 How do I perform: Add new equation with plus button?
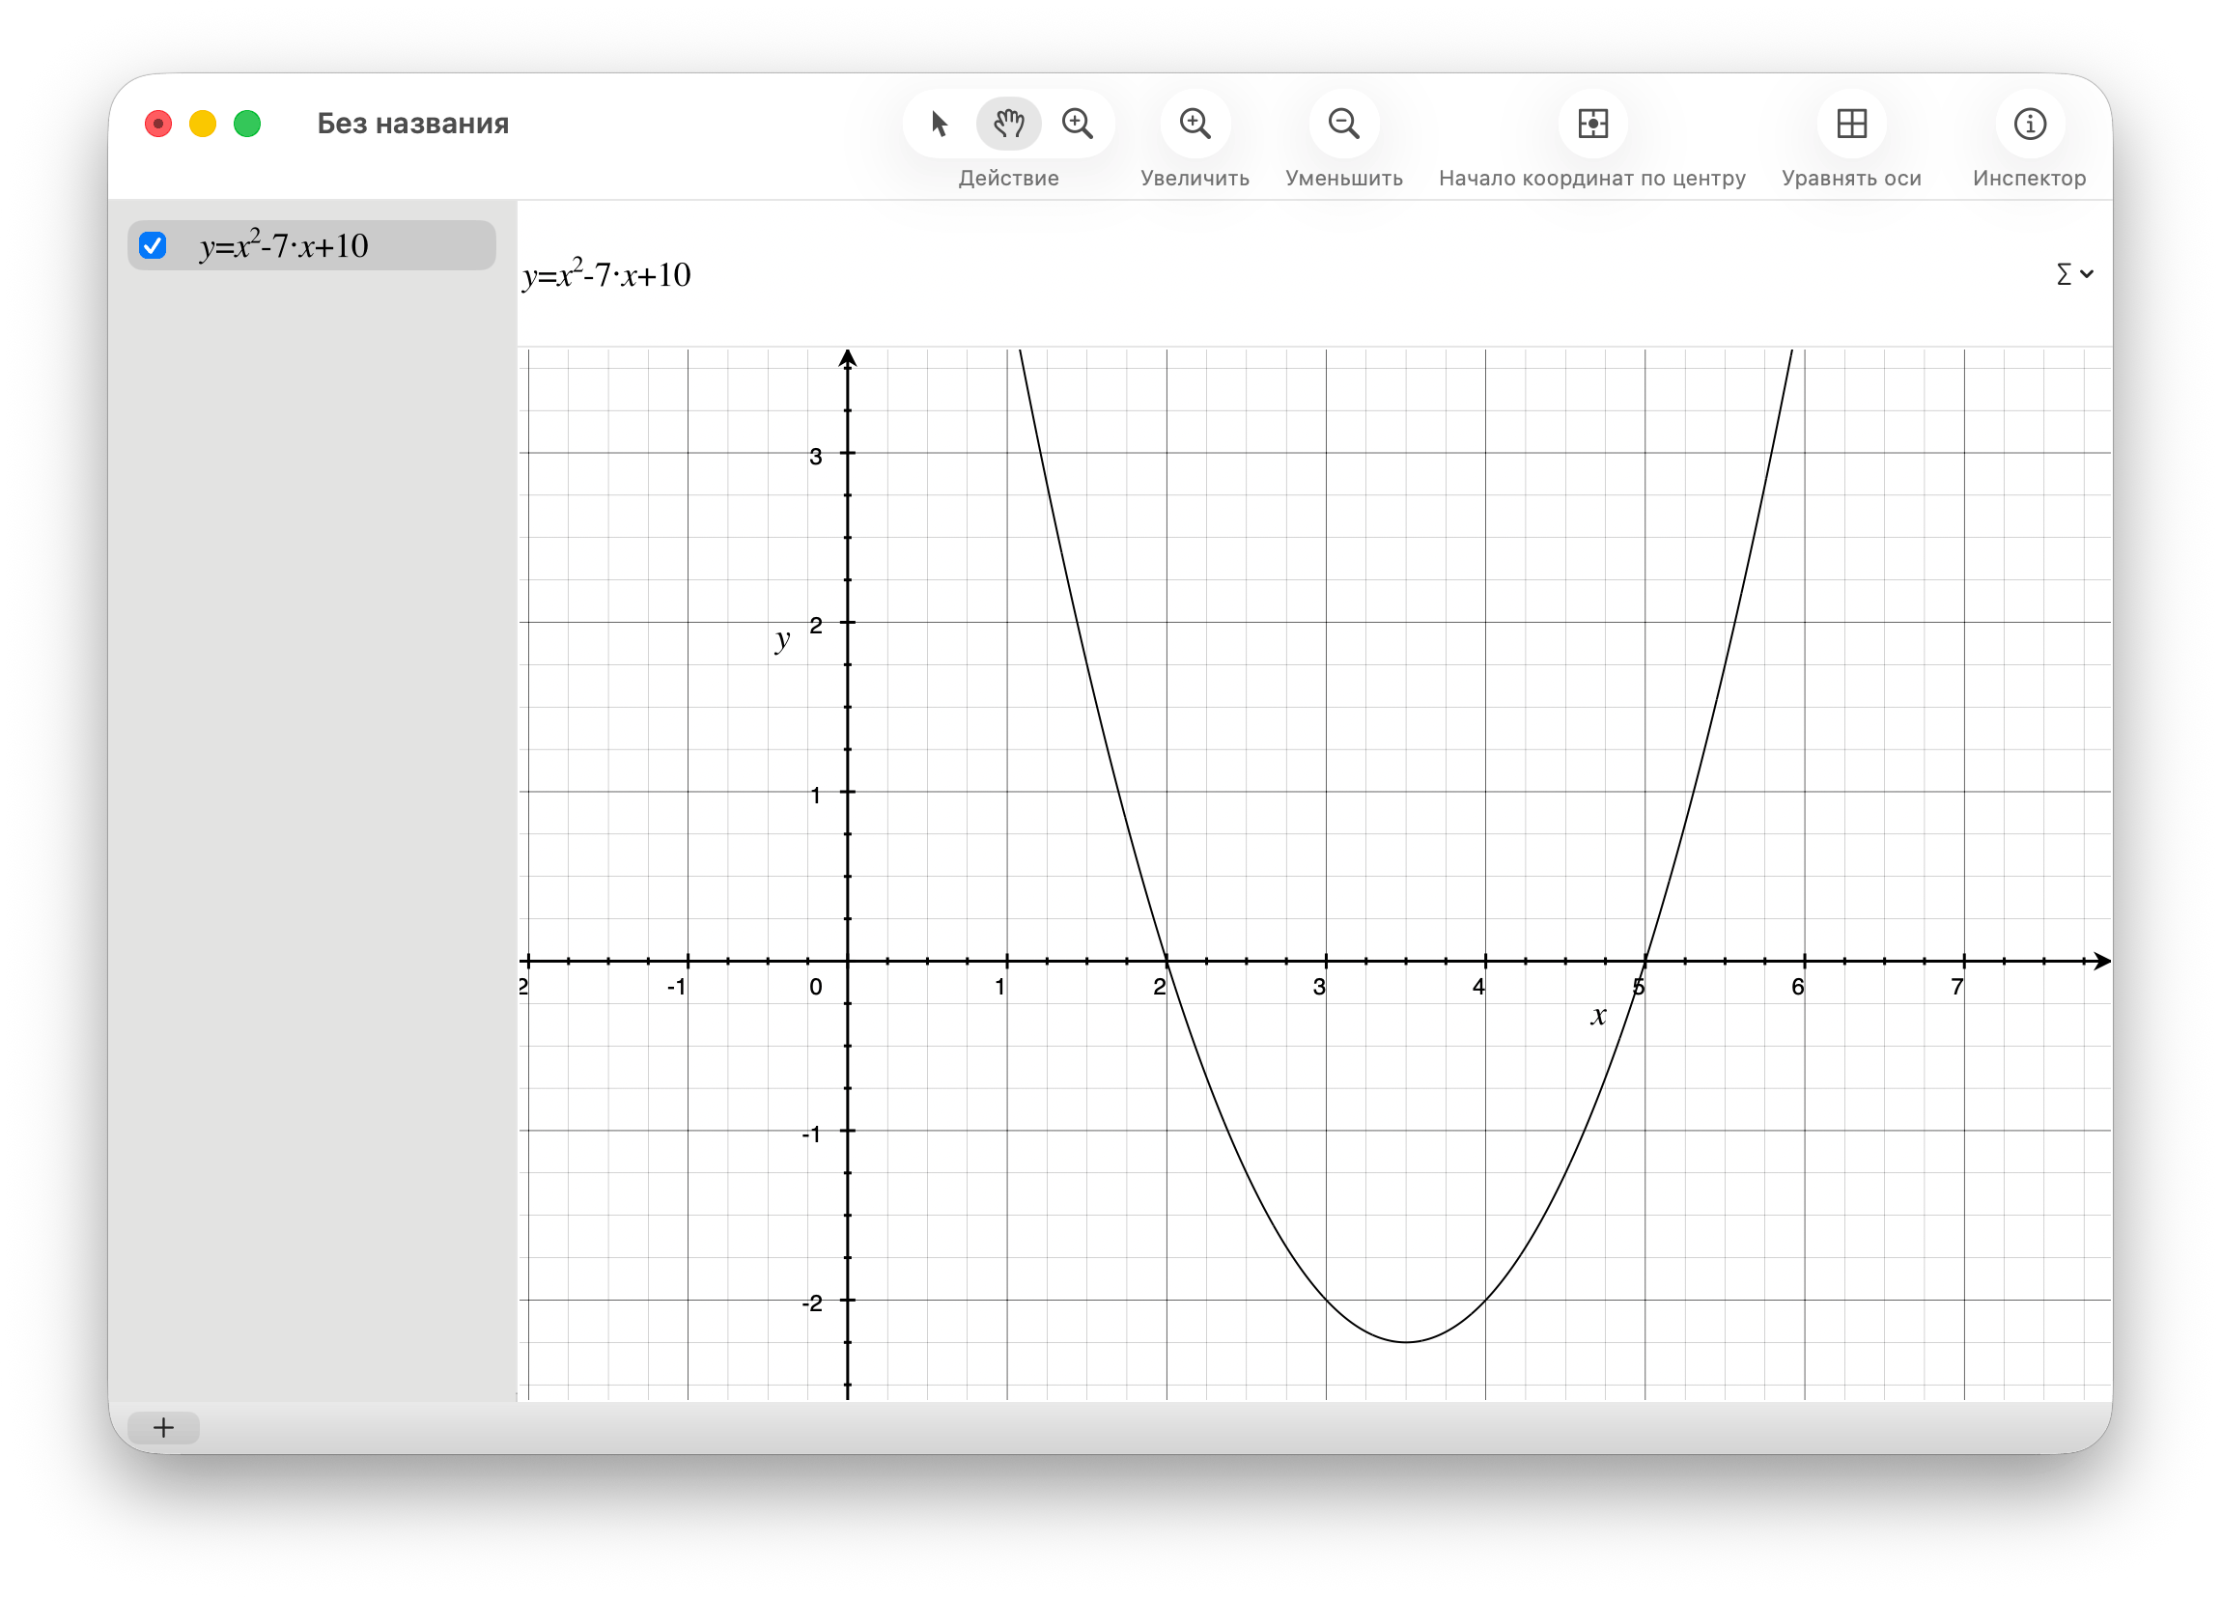163,1428
